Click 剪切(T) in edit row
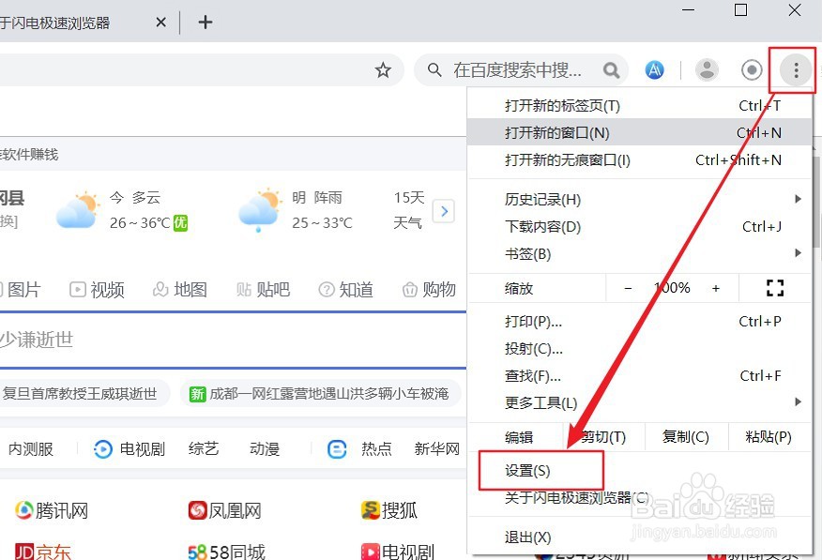 point(603,436)
